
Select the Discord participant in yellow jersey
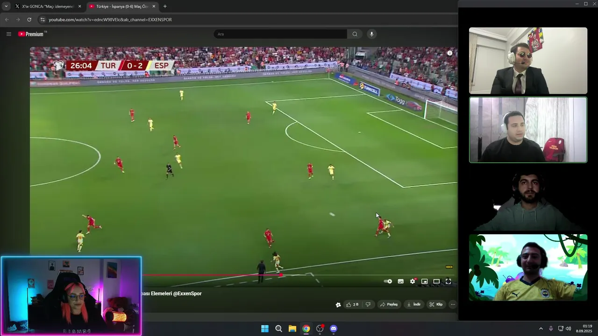point(528,267)
